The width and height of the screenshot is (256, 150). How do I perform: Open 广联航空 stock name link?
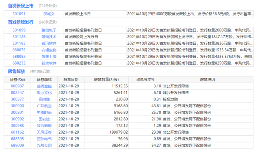[x=44, y=106]
